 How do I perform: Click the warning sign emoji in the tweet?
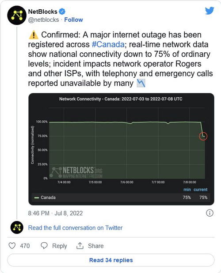34,35
